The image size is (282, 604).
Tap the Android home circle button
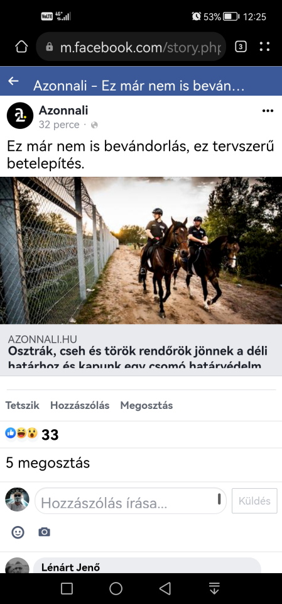coord(116,588)
